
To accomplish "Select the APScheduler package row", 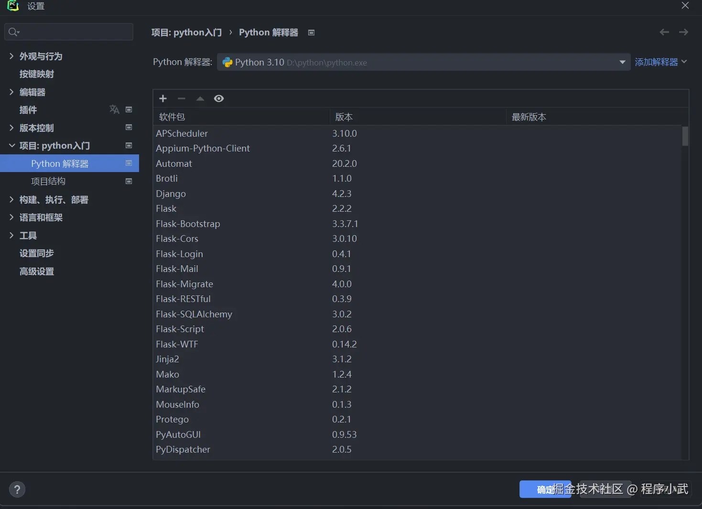I will tap(417, 133).
